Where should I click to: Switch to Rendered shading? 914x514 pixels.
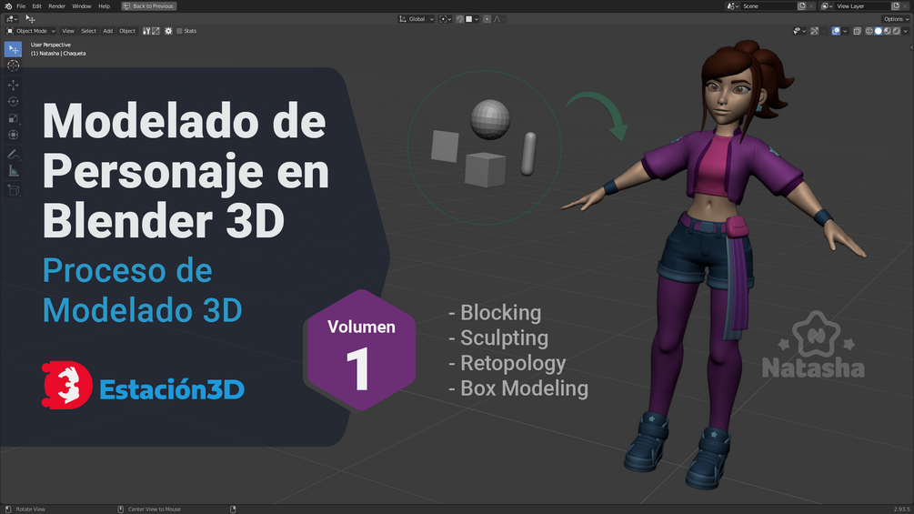click(896, 31)
